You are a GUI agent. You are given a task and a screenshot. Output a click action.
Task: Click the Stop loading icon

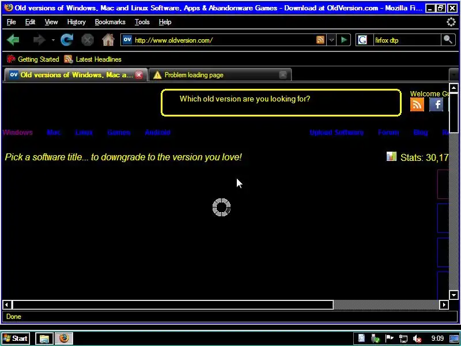coord(88,40)
